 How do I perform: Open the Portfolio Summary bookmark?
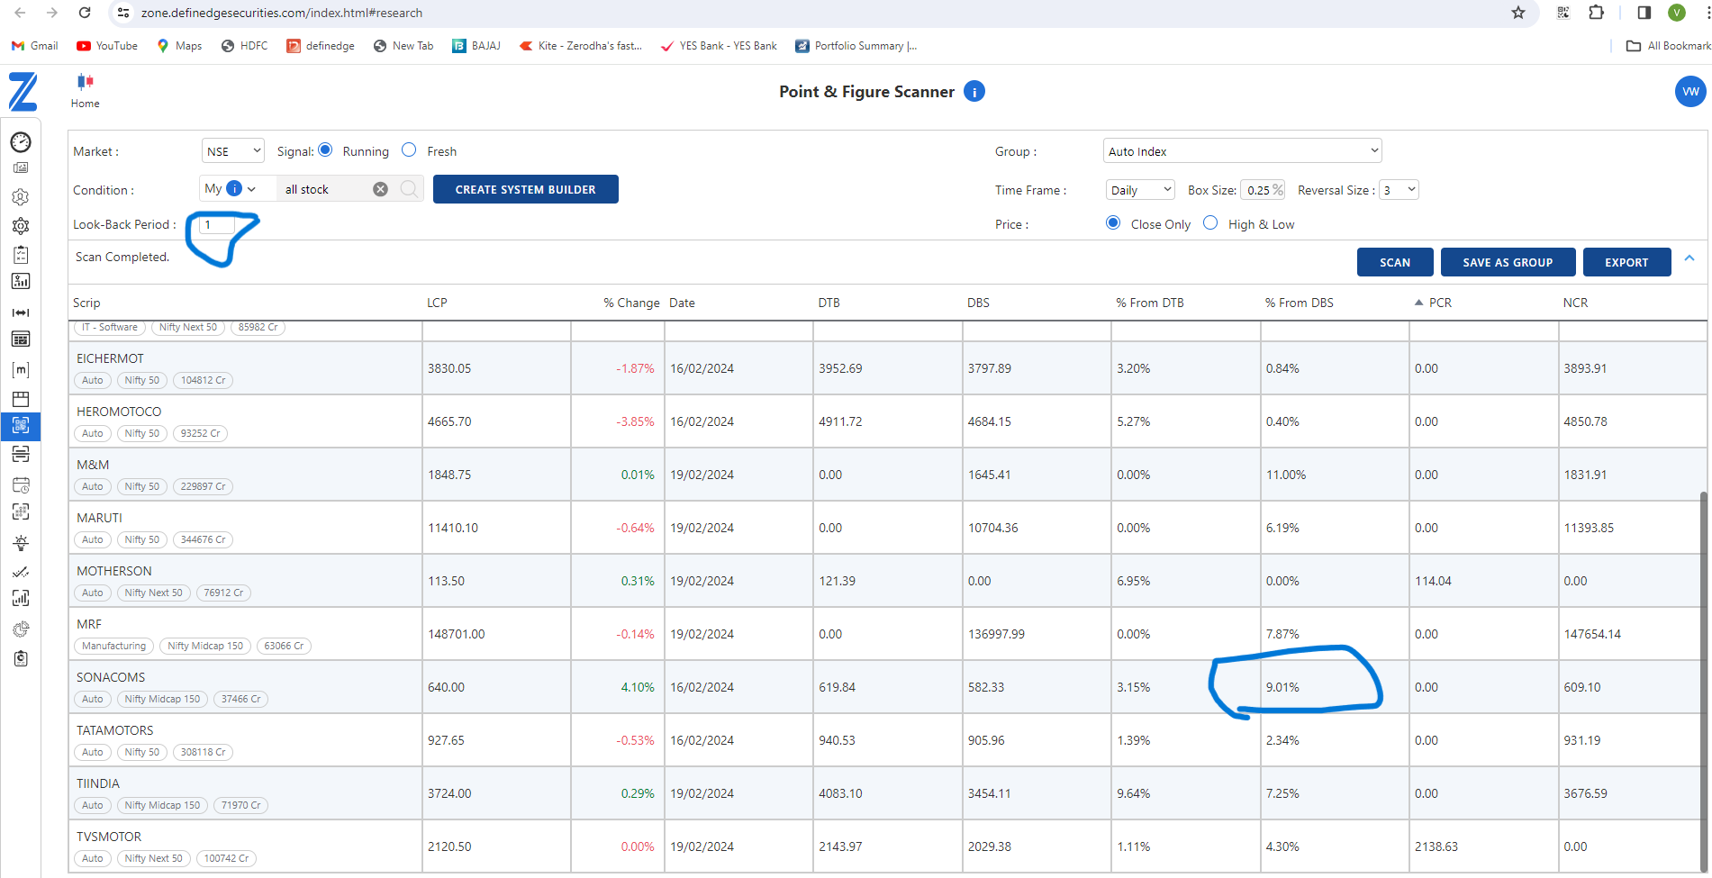[856, 46]
